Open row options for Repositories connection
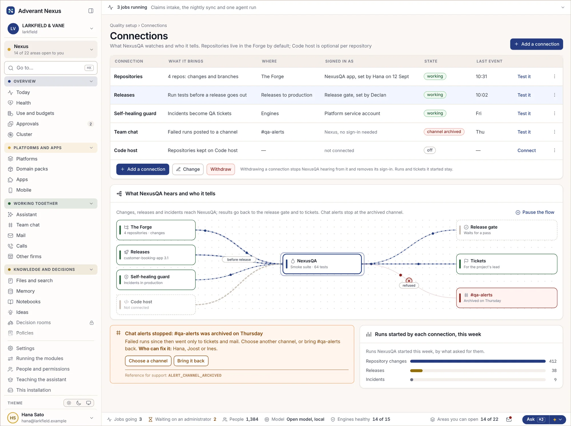 (554, 76)
